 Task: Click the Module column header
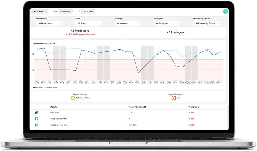[x=53, y=107]
